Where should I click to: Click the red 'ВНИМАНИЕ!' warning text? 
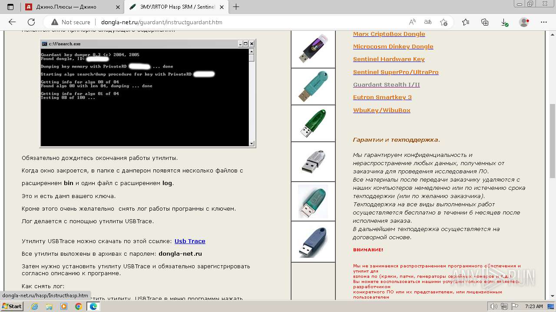pos(368,250)
